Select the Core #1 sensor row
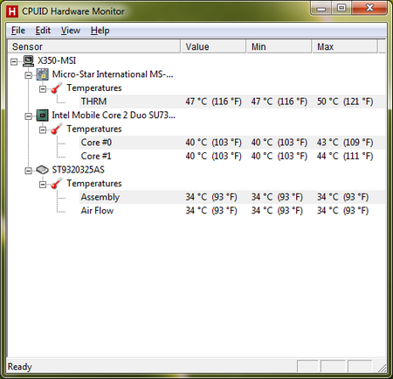The width and height of the screenshot is (393, 379). [x=232, y=156]
